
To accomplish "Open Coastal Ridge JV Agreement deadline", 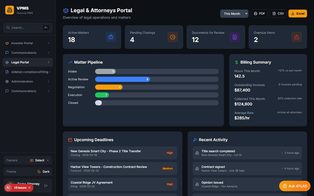I will click(123, 184).
